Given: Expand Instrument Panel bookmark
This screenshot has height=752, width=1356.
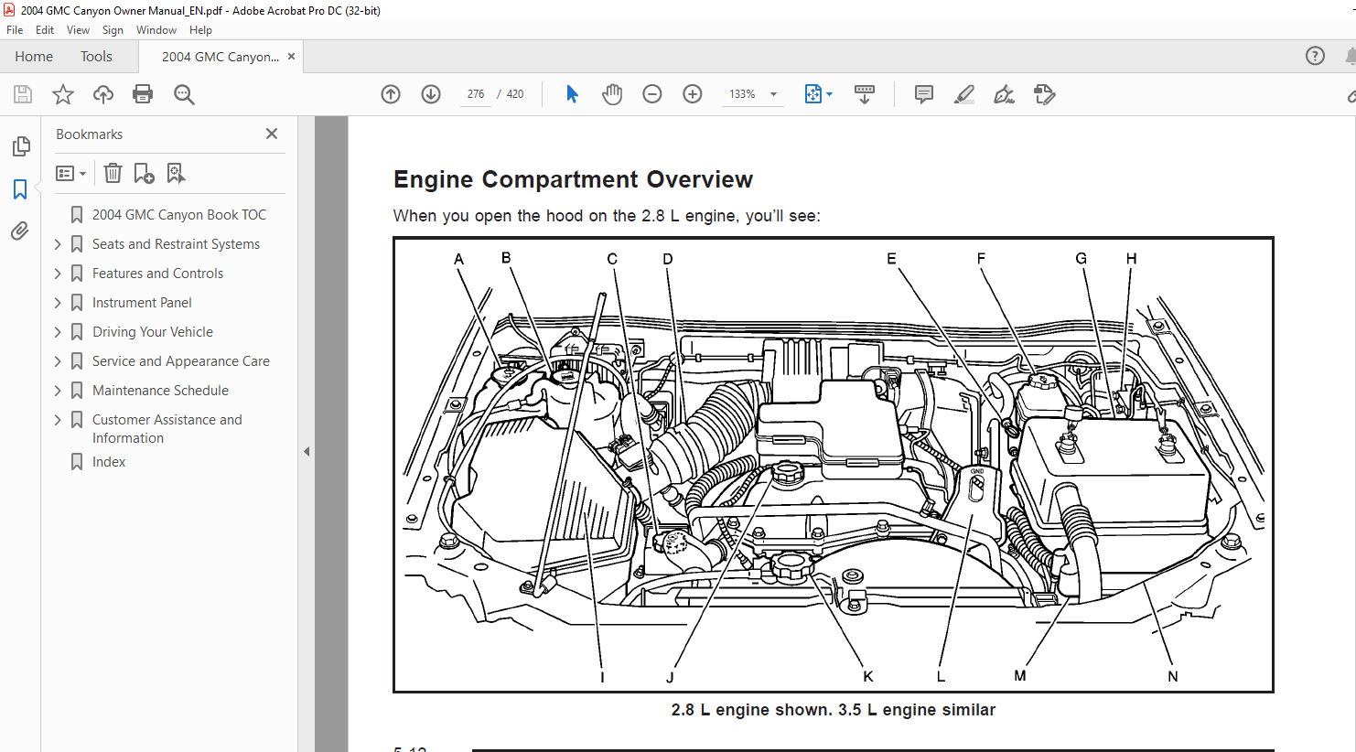Looking at the screenshot, I should (58, 303).
